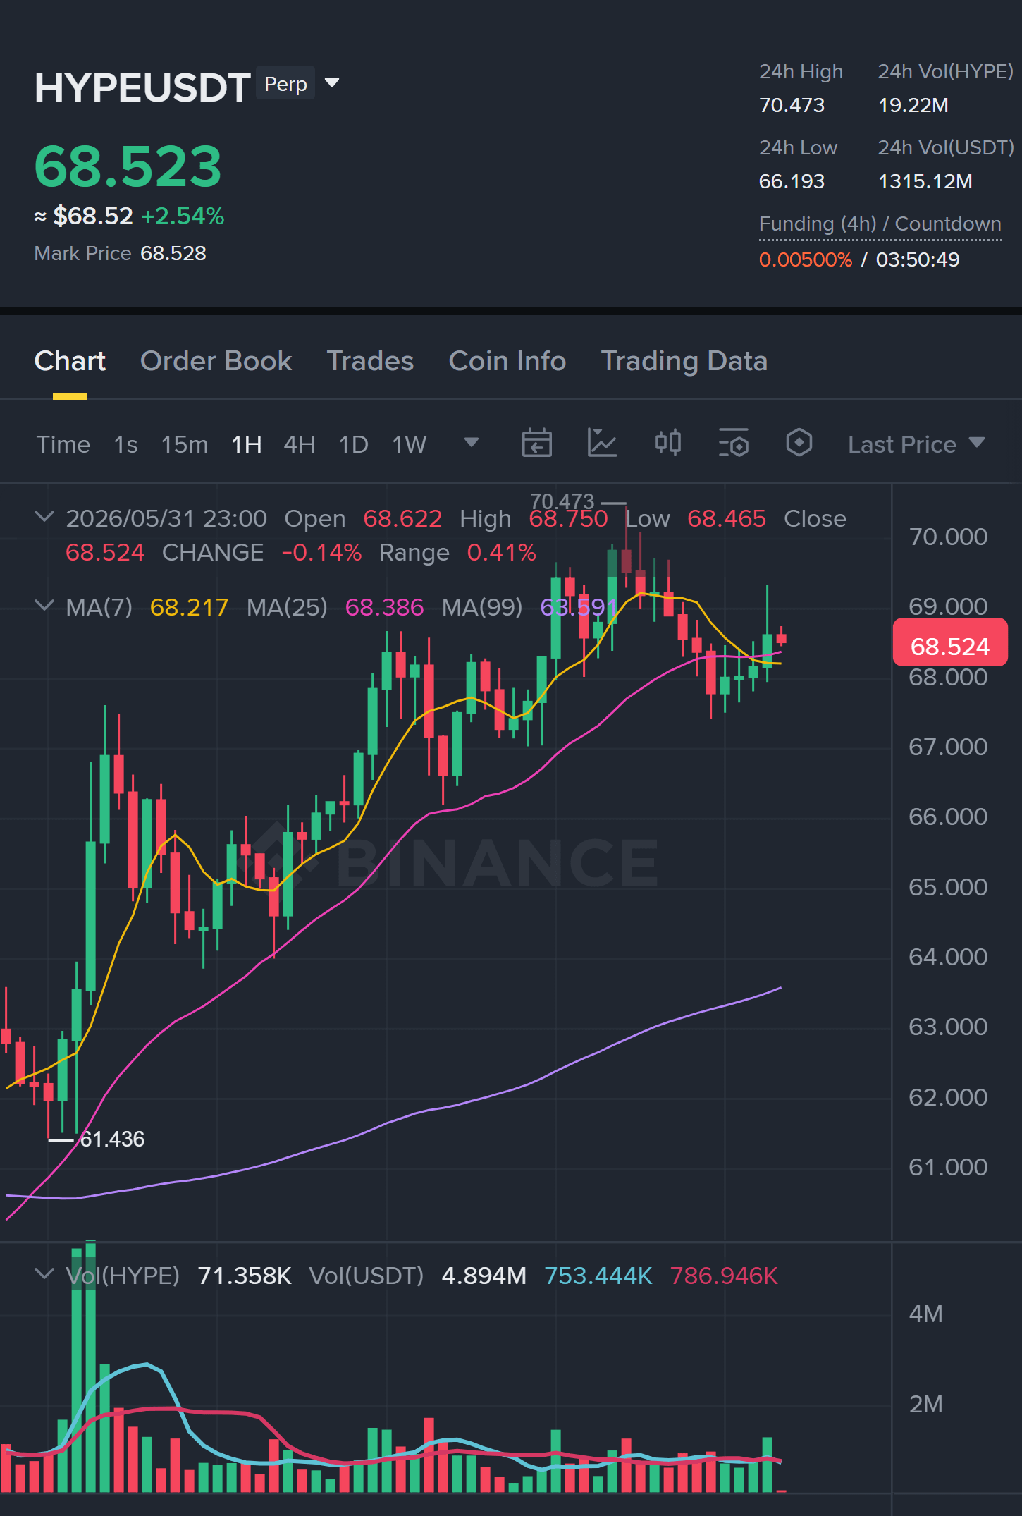The image size is (1022, 1516).
Task: Tap the Mark Price 68.528 value
Action: [x=173, y=253]
